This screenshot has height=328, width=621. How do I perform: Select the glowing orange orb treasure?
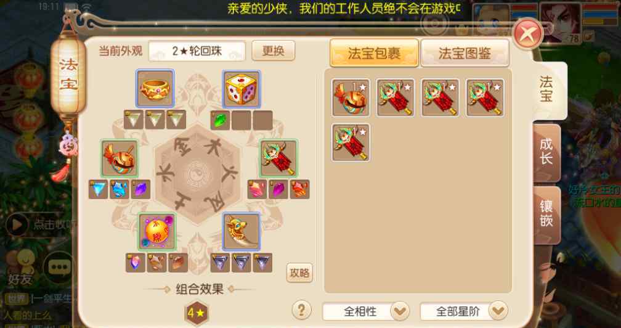157,232
